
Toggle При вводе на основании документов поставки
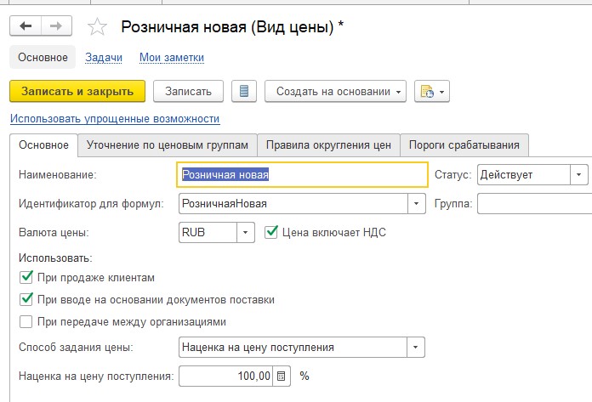click(x=26, y=299)
